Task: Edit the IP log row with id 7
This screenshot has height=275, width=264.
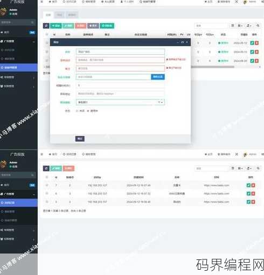Action: tap(248, 185)
